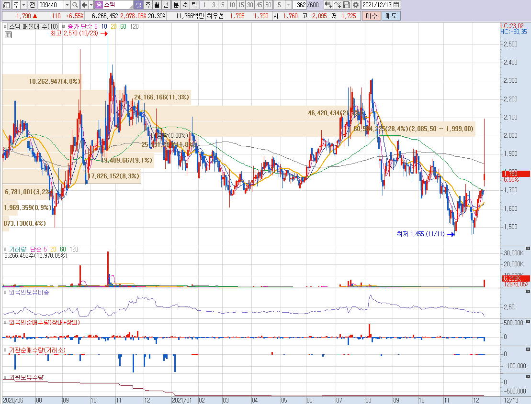Click the magnifier stock search icon

click(75, 5)
